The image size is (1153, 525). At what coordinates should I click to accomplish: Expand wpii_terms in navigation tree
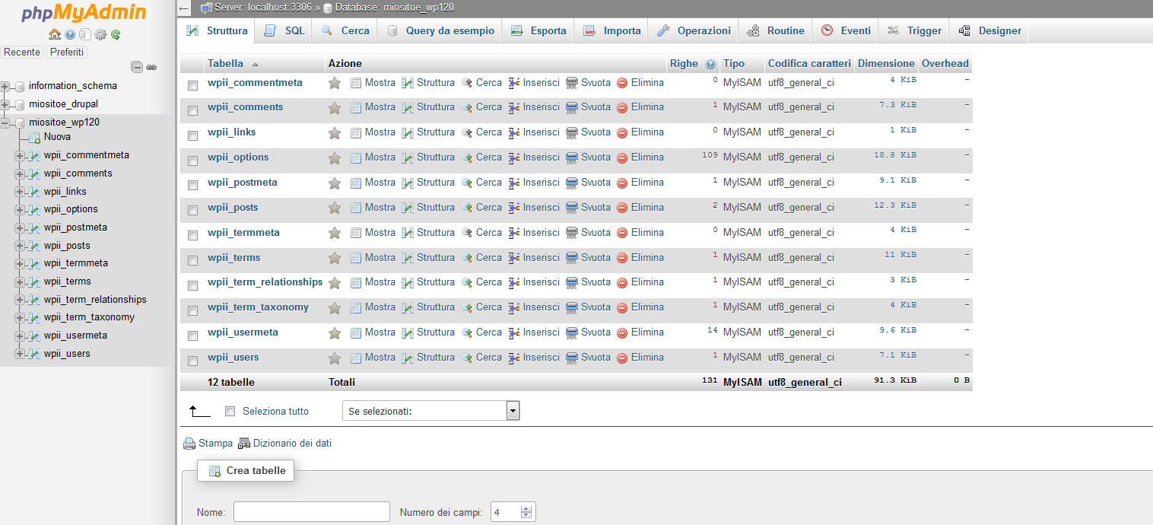[x=20, y=282]
